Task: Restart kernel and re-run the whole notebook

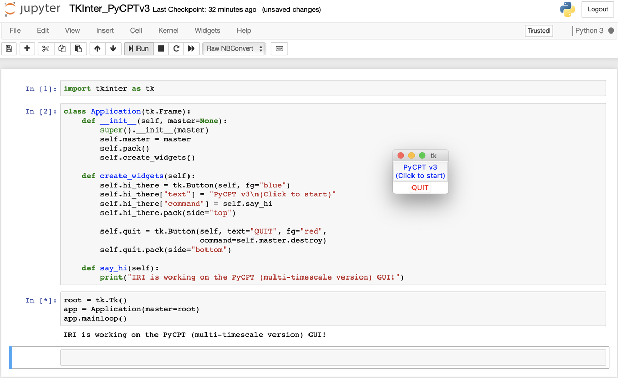Action: pyautogui.click(x=191, y=48)
